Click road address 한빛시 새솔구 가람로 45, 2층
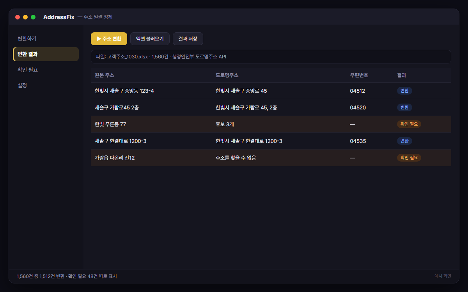 pos(246,107)
